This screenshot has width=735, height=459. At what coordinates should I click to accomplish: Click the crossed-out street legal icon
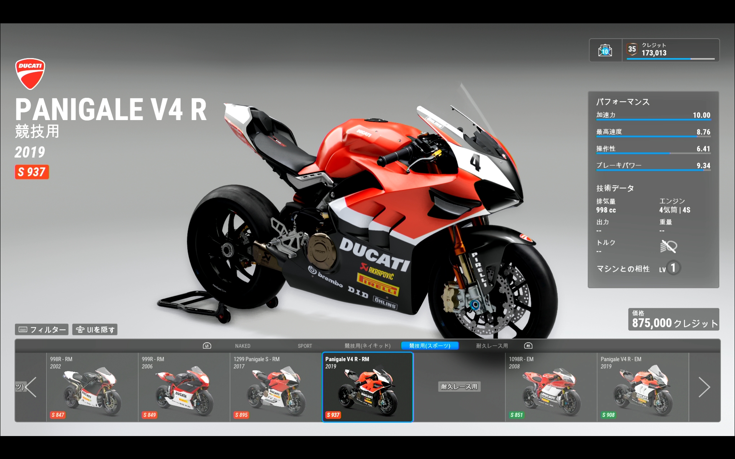click(x=668, y=247)
